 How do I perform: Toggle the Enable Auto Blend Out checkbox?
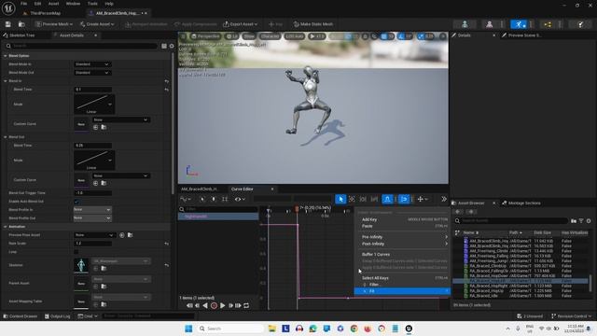[76, 202]
